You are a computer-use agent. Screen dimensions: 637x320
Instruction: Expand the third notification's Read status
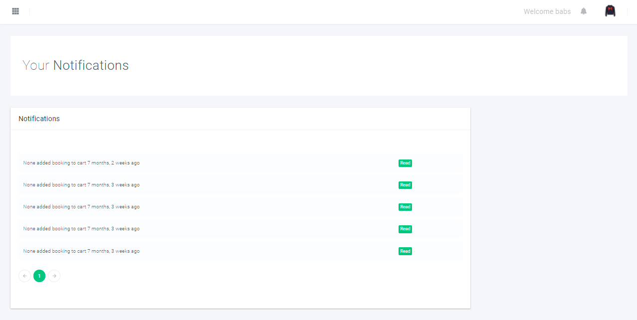pos(405,207)
